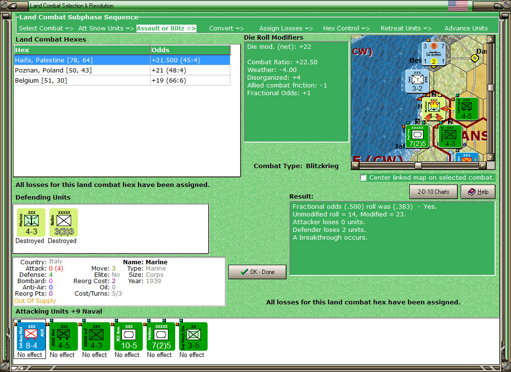The image size is (511, 372).
Task: Click the Hex column header
Action: point(82,50)
